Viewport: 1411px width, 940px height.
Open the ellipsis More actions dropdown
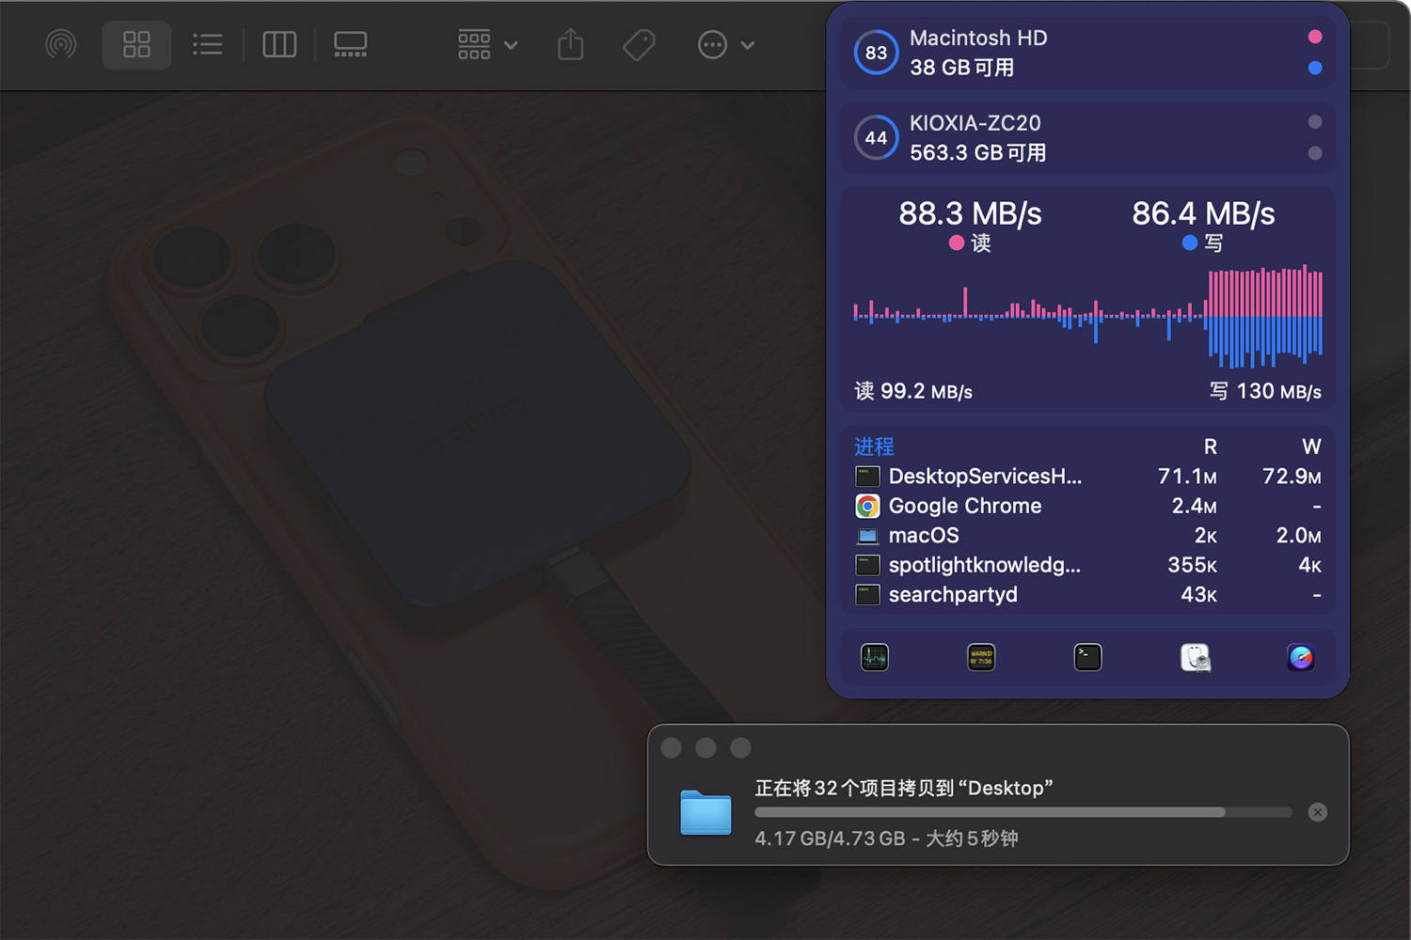click(726, 44)
